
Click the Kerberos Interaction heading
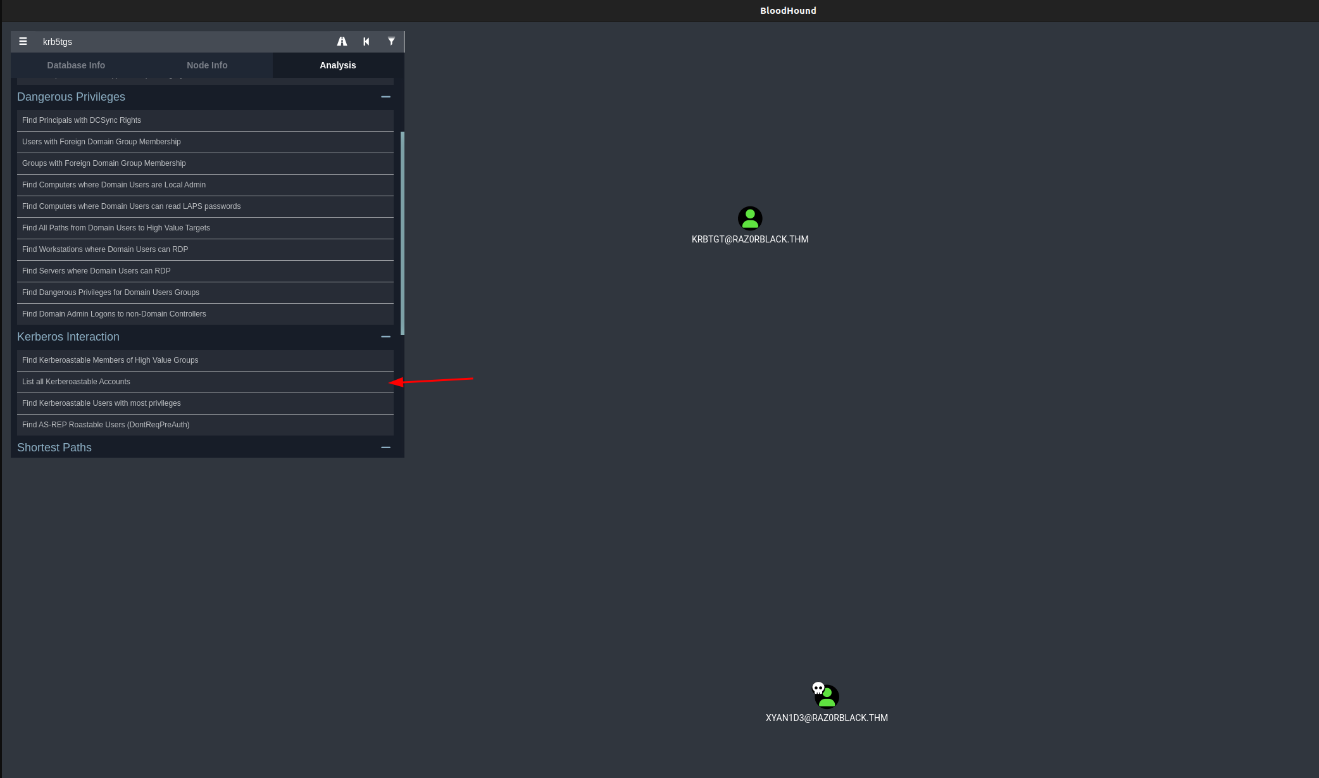[x=68, y=337]
